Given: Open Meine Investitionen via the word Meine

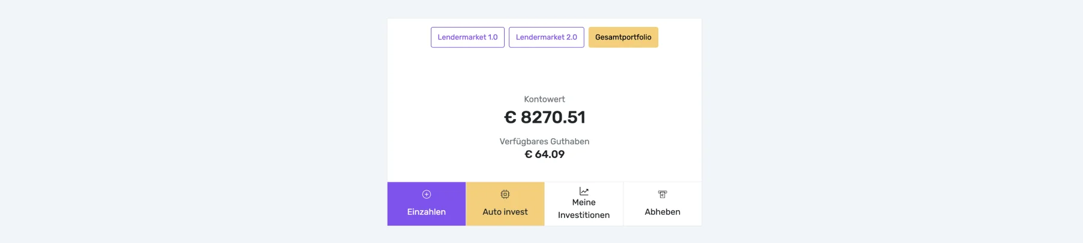Looking at the screenshot, I should pyautogui.click(x=584, y=203).
